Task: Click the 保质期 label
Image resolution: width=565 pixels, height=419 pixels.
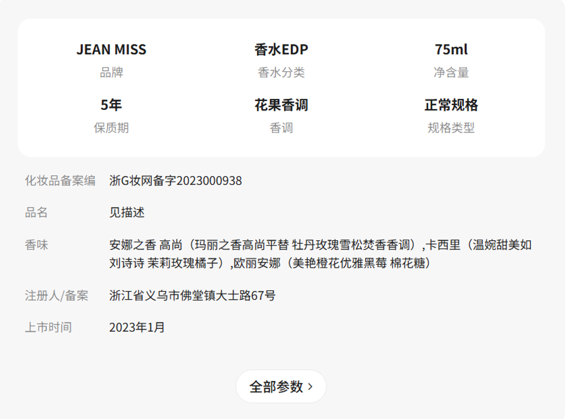Action: point(111,128)
